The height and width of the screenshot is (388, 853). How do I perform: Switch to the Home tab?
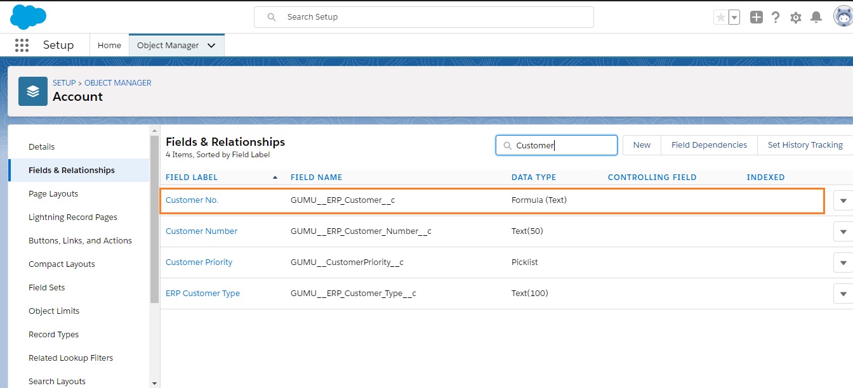pos(109,45)
